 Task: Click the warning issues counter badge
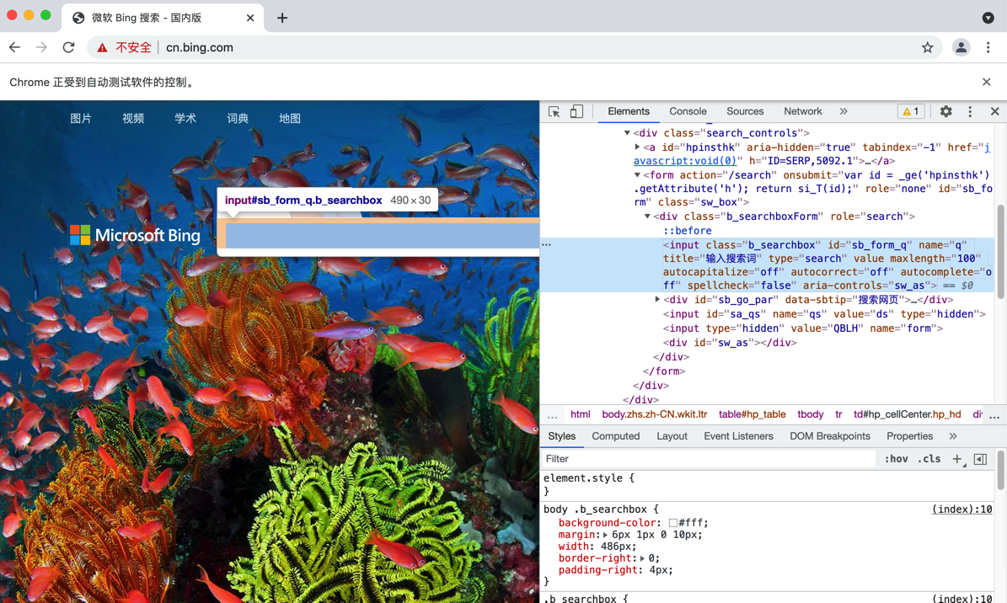911,112
